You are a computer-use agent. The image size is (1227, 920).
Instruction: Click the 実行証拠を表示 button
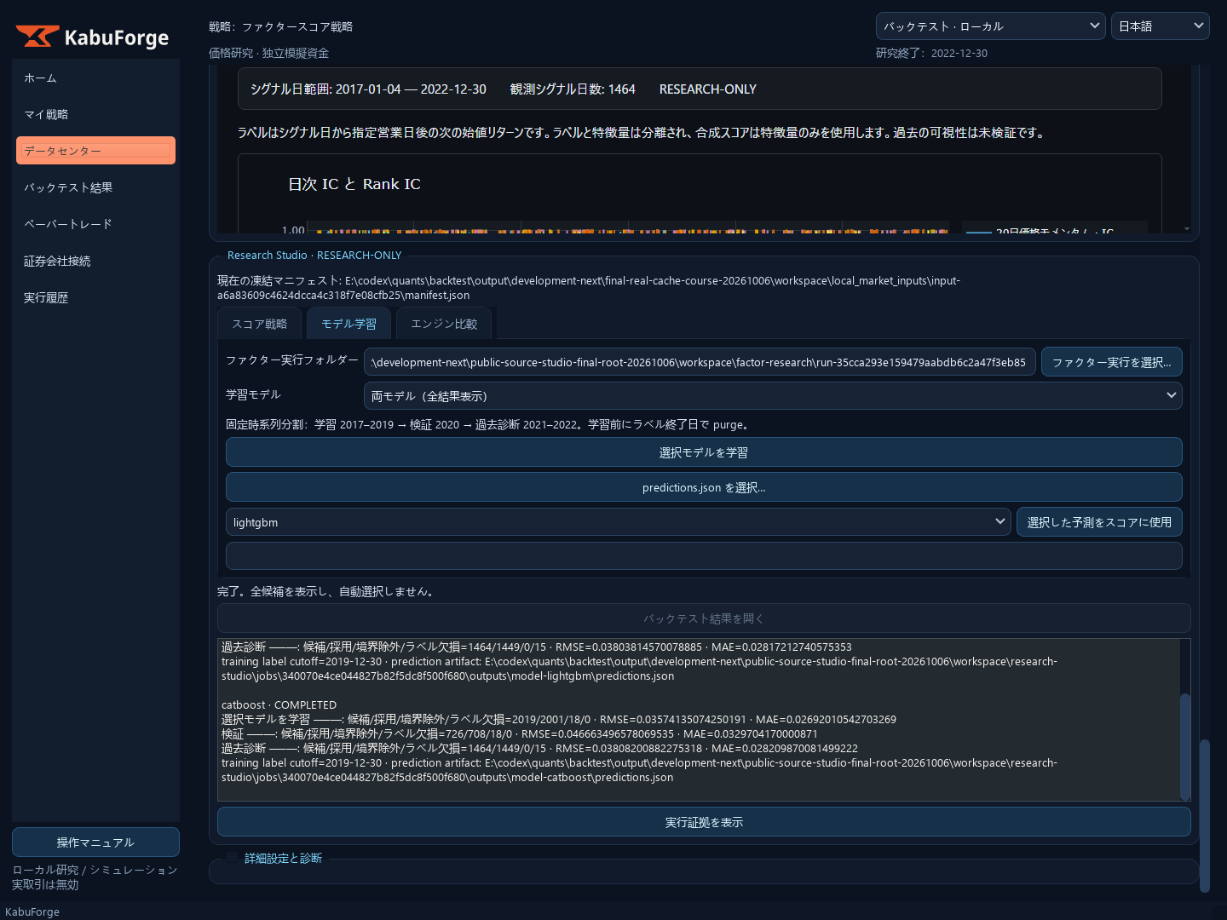pos(704,822)
